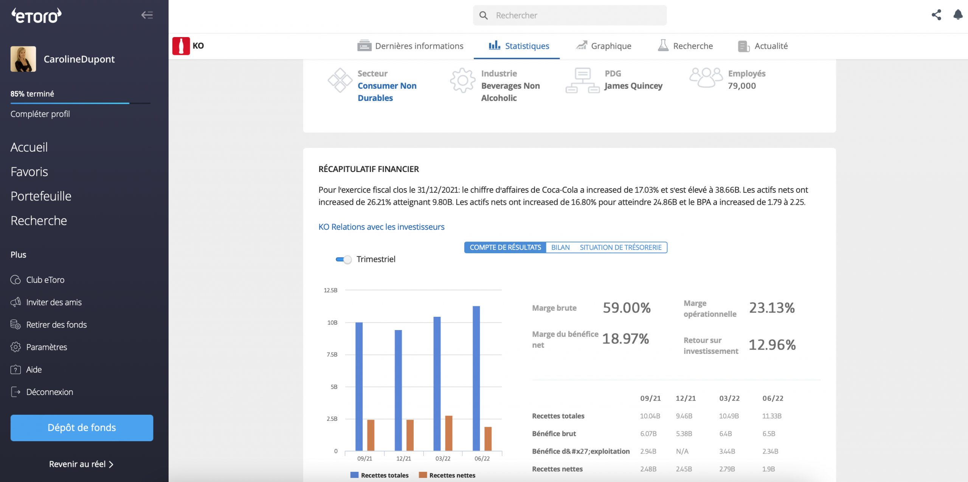Click the Secteur diamond icon
This screenshot has height=482, width=968.
pos(340,81)
